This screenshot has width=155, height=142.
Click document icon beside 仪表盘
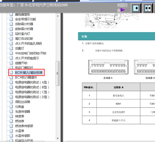point(11,107)
